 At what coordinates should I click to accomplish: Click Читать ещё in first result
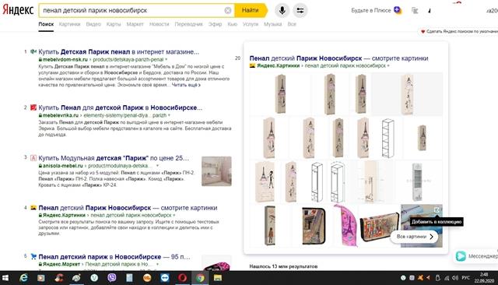point(186,85)
